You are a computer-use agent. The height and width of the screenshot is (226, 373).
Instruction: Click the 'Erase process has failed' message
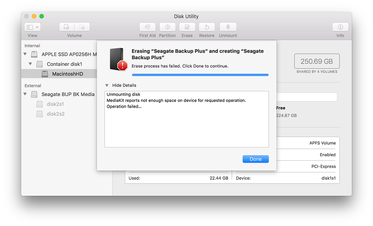pyautogui.click(x=180, y=66)
